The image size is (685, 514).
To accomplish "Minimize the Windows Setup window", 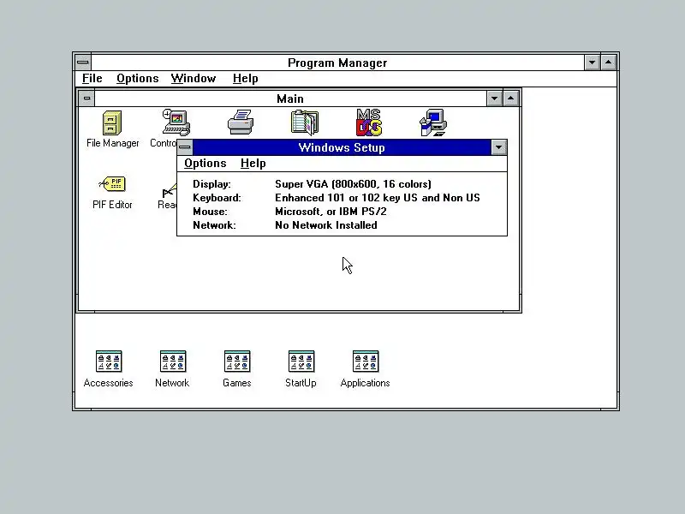I will [498, 147].
